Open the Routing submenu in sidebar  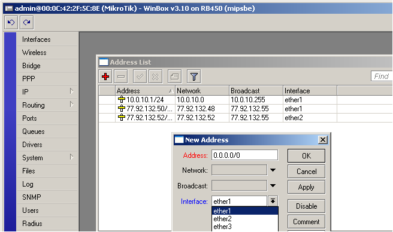click(47, 105)
